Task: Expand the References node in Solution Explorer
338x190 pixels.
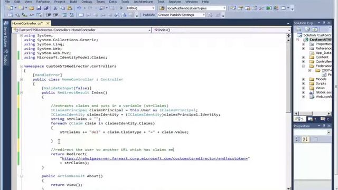Action: (304, 49)
